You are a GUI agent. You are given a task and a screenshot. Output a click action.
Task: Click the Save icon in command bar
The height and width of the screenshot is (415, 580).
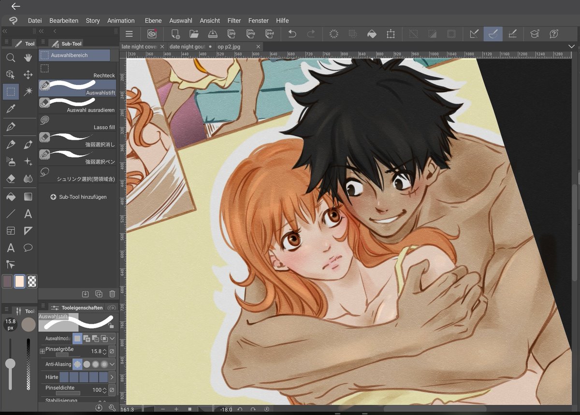[213, 34]
